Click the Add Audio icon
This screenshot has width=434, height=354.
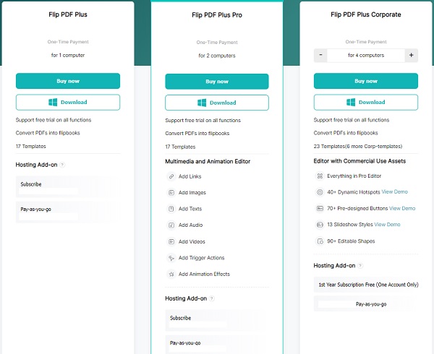coord(171,225)
